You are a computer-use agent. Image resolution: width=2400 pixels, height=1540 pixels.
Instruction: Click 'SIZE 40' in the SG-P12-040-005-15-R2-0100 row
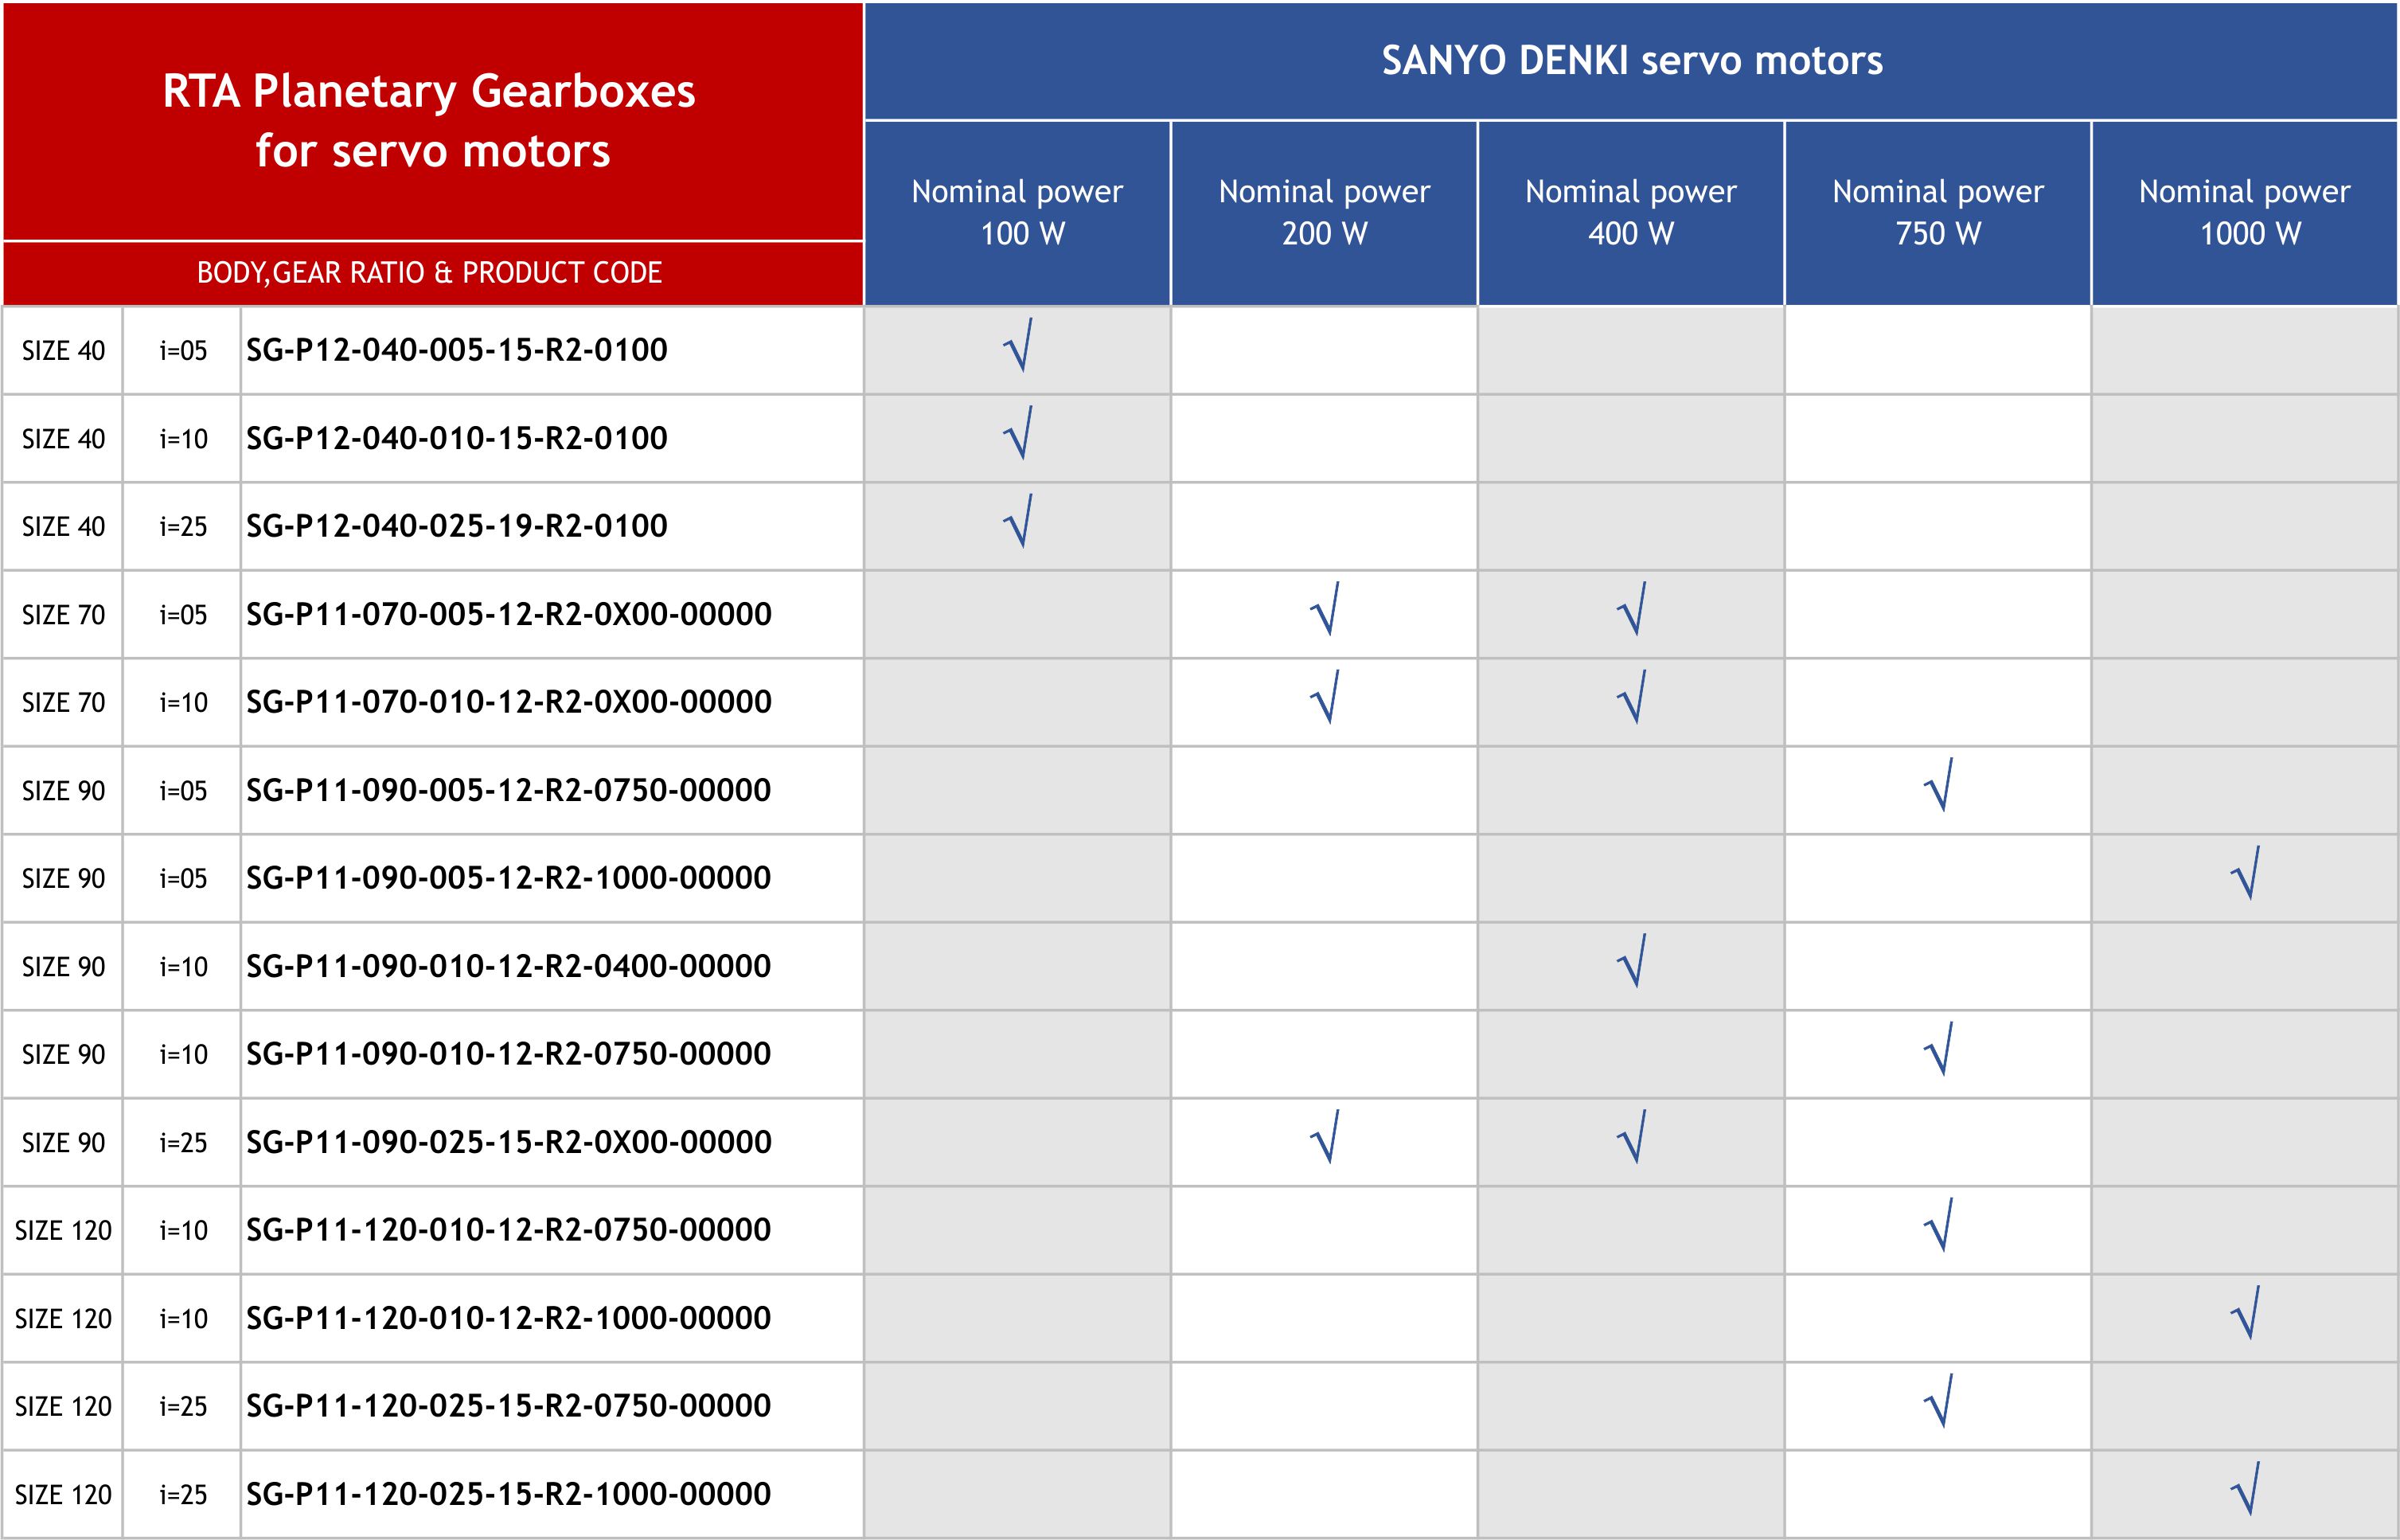click(x=63, y=351)
